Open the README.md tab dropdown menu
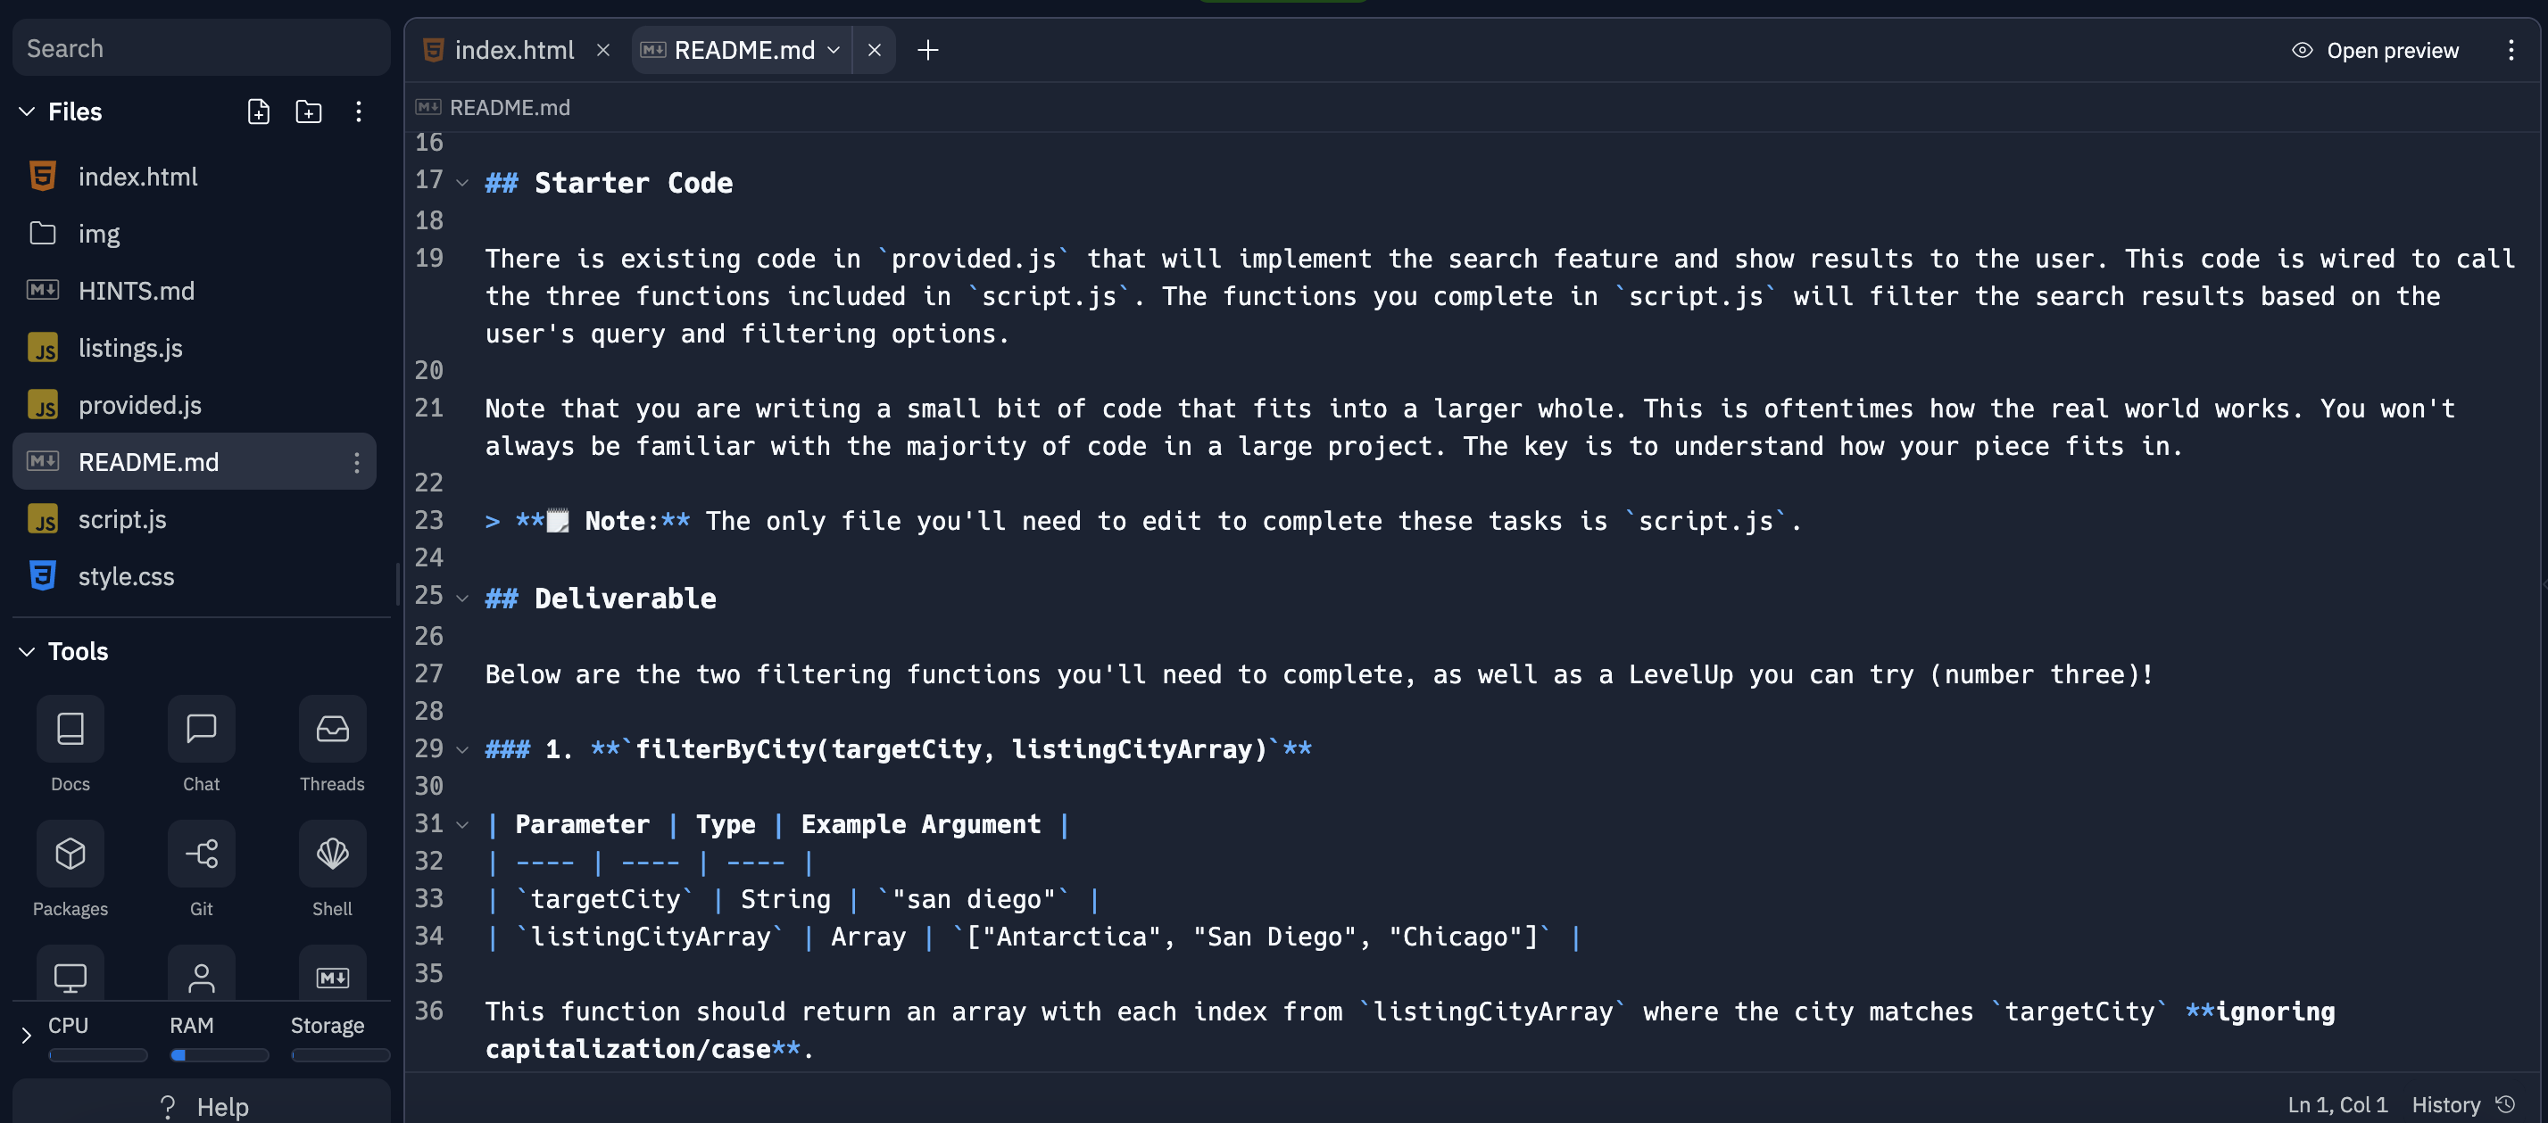The image size is (2548, 1123). (834, 49)
